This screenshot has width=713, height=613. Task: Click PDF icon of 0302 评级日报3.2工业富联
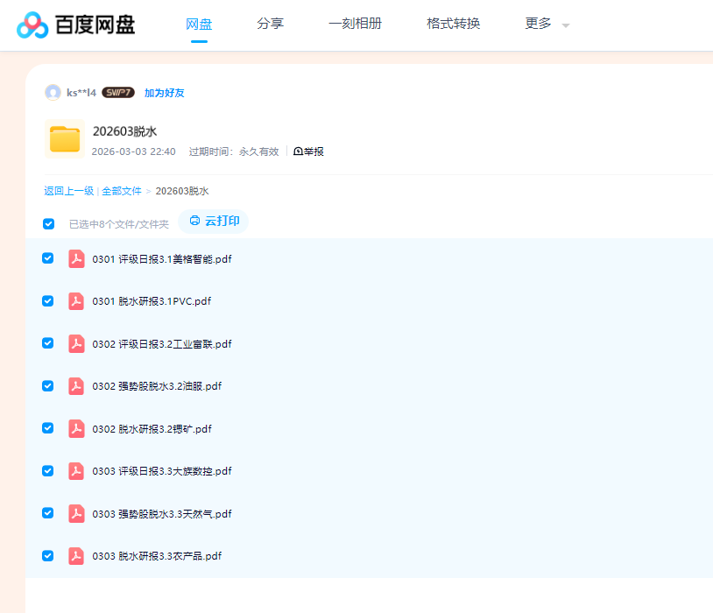pyautogui.click(x=76, y=344)
